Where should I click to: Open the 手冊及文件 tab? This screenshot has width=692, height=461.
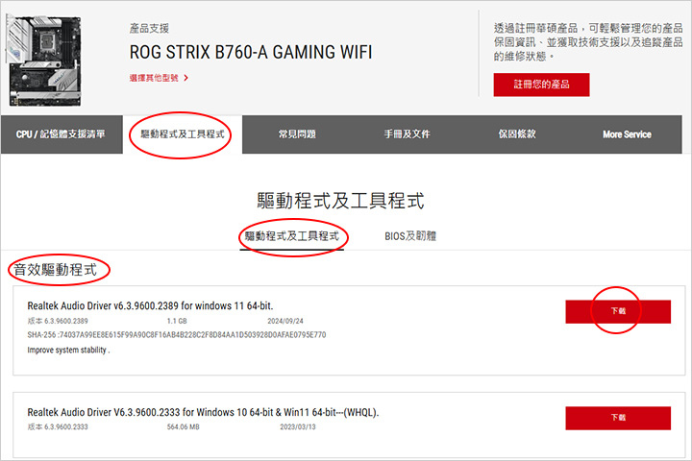coord(407,134)
